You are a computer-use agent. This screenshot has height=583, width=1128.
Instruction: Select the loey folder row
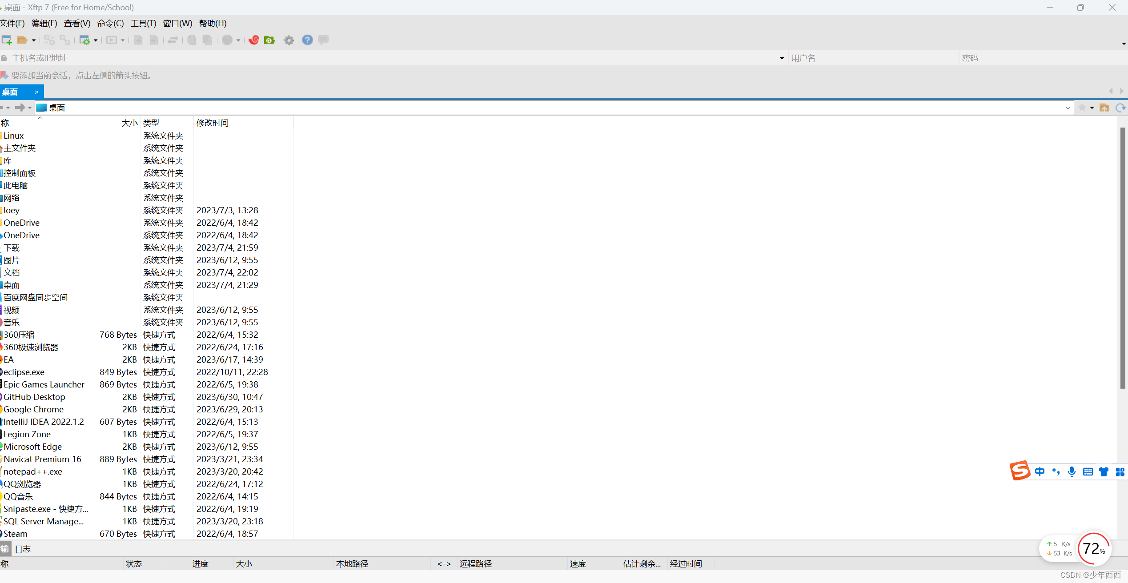146,210
